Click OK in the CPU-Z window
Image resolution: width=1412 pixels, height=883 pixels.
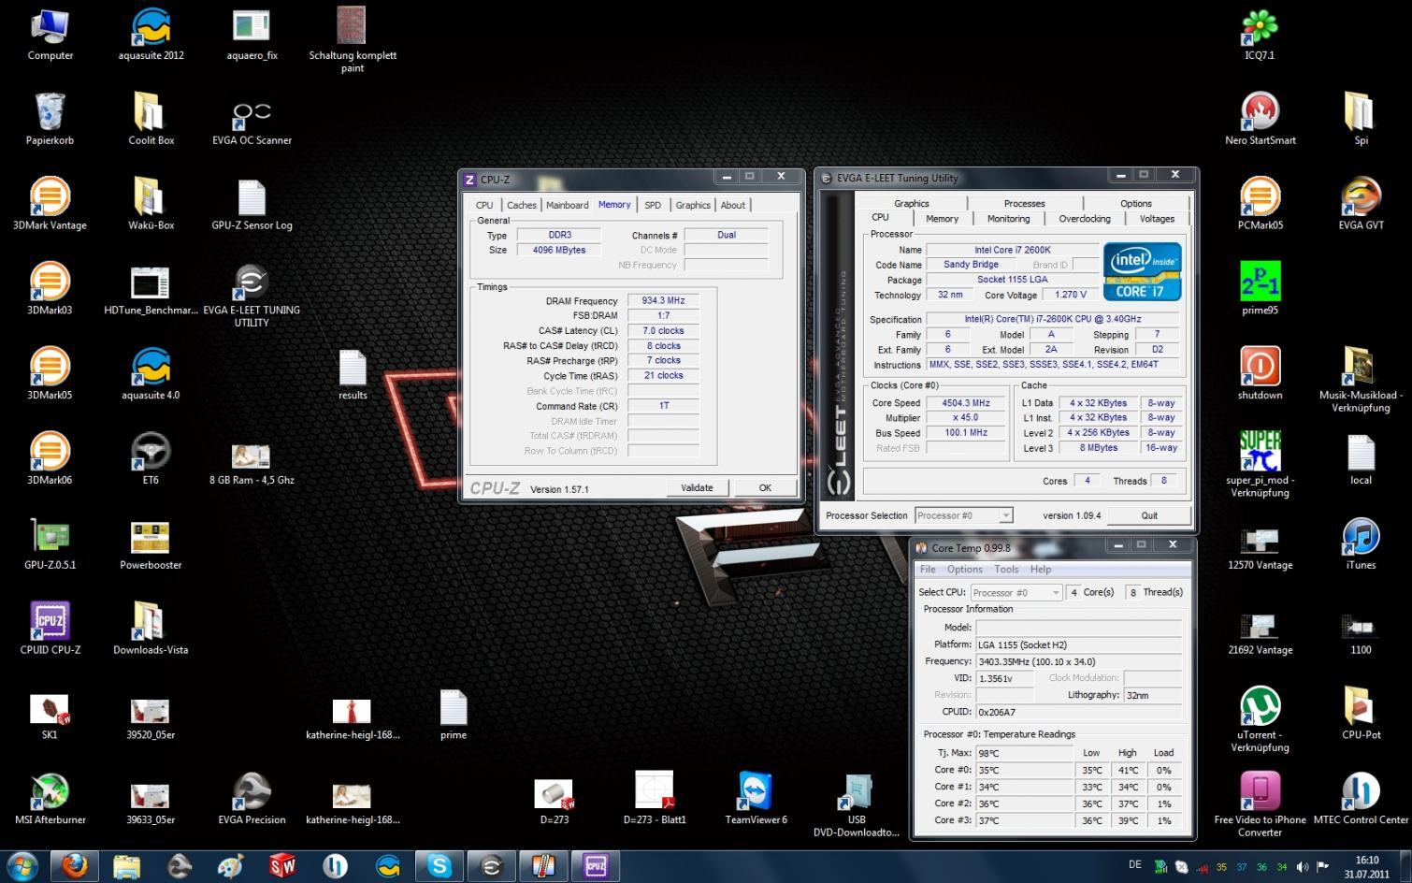click(x=765, y=487)
